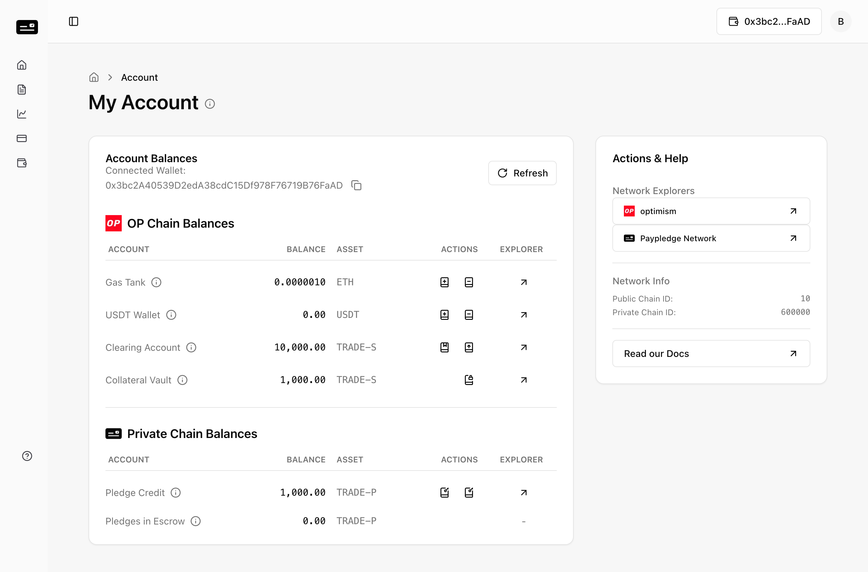Image resolution: width=868 pixels, height=572 pixels.
Task: Copy the connected wallet address
Action: 356,186
